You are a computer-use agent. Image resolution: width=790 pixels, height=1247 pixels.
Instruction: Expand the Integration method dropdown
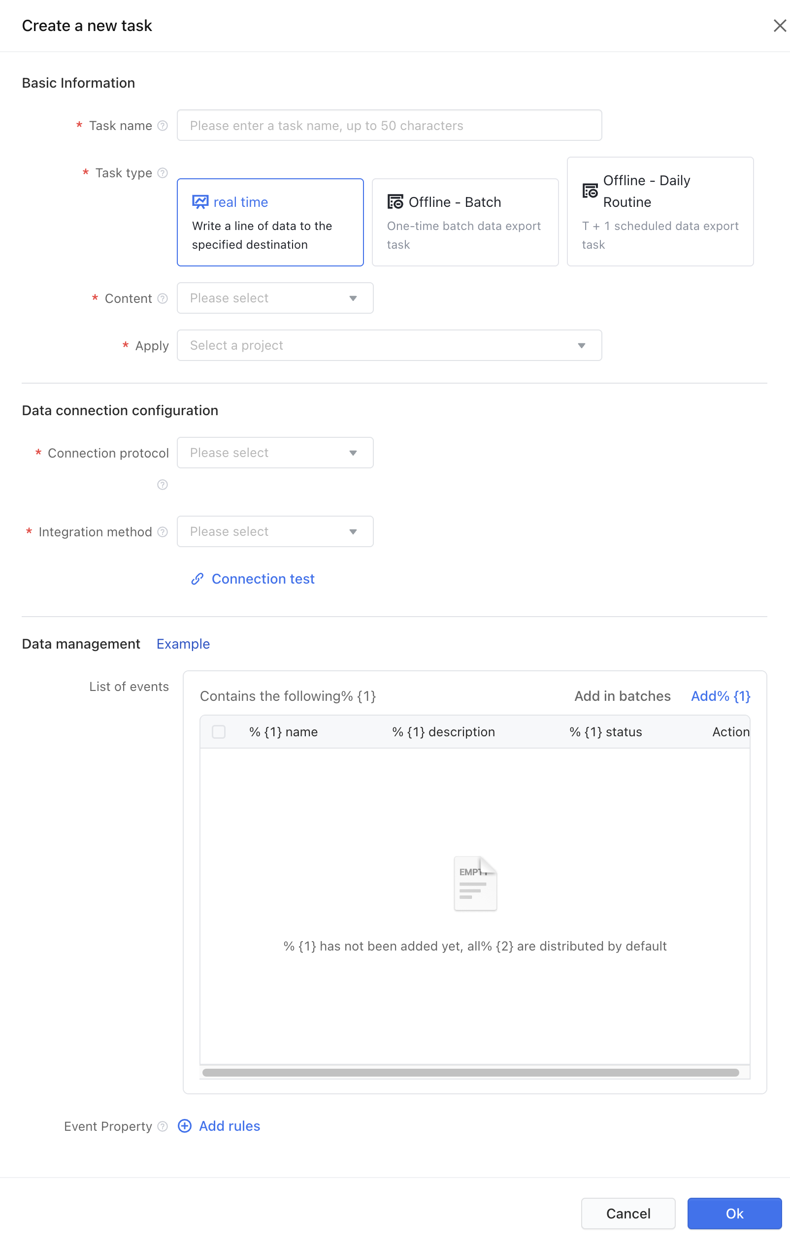pyautogui.click(x=275, y=531)
